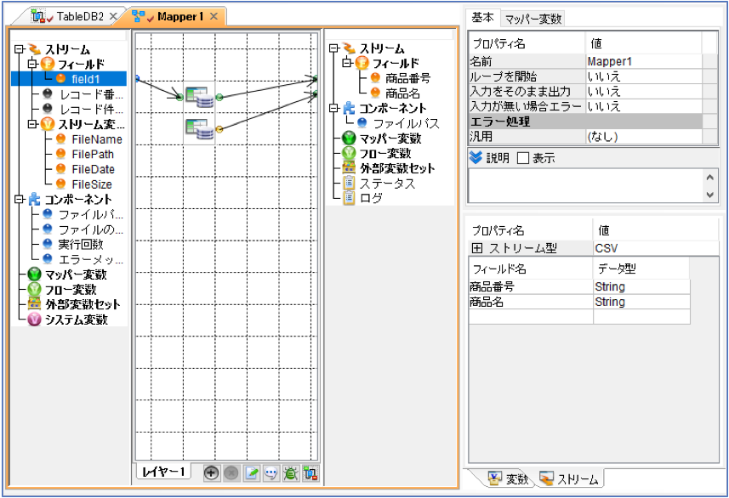The width and height of the screenshot is (729, 498).
Task: Select FileSize stream variable
Action: point(92,184)
